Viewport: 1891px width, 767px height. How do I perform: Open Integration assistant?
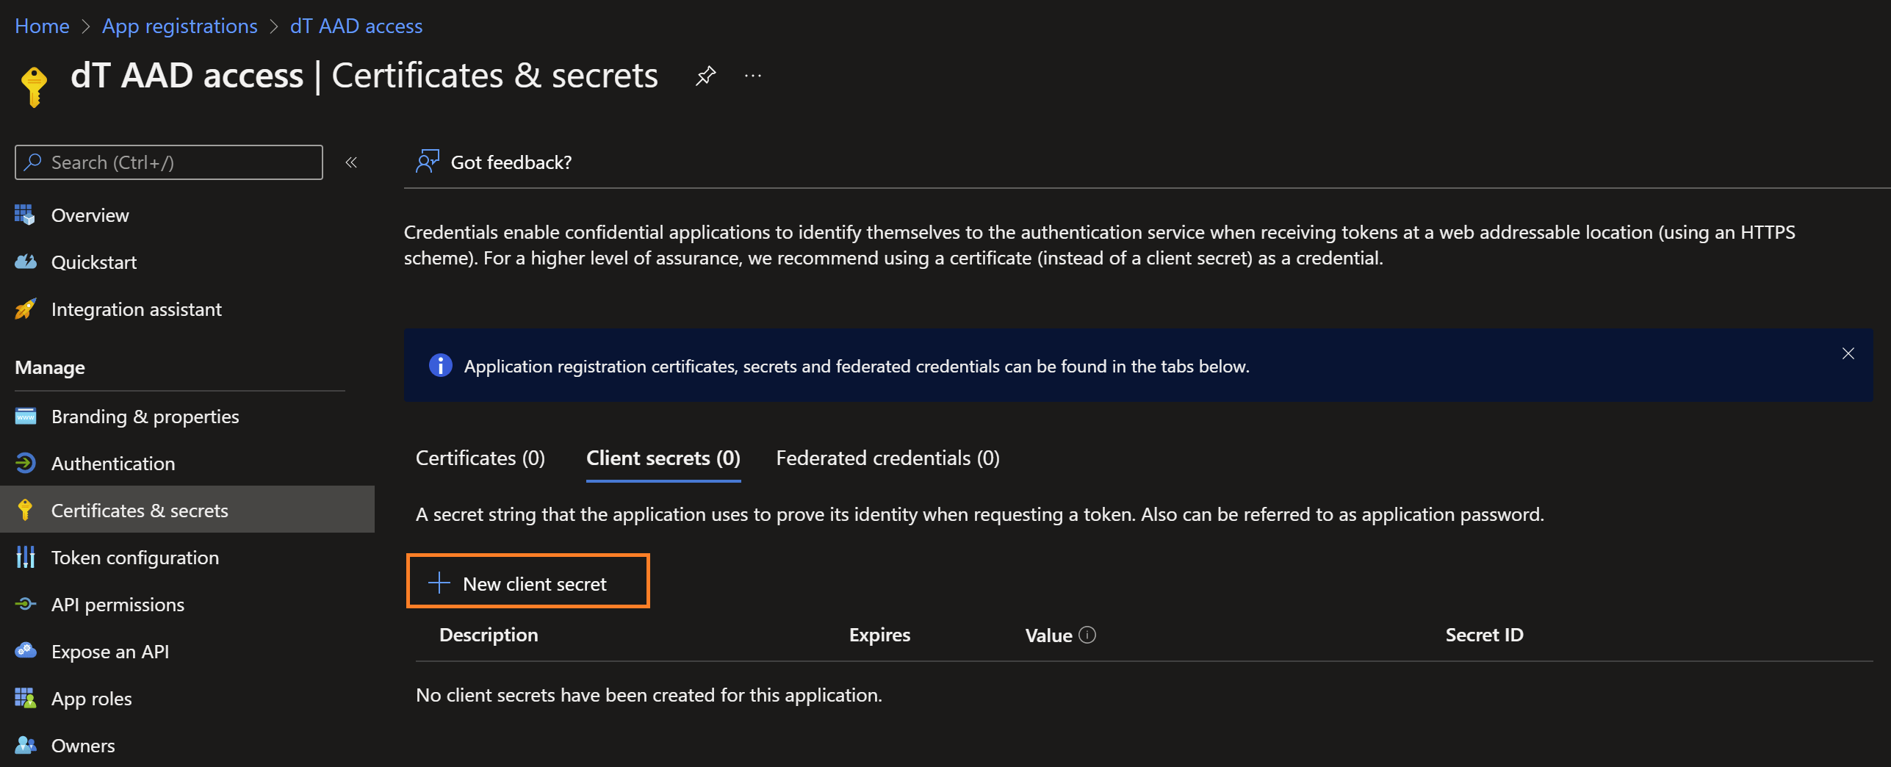pos(136,309)
